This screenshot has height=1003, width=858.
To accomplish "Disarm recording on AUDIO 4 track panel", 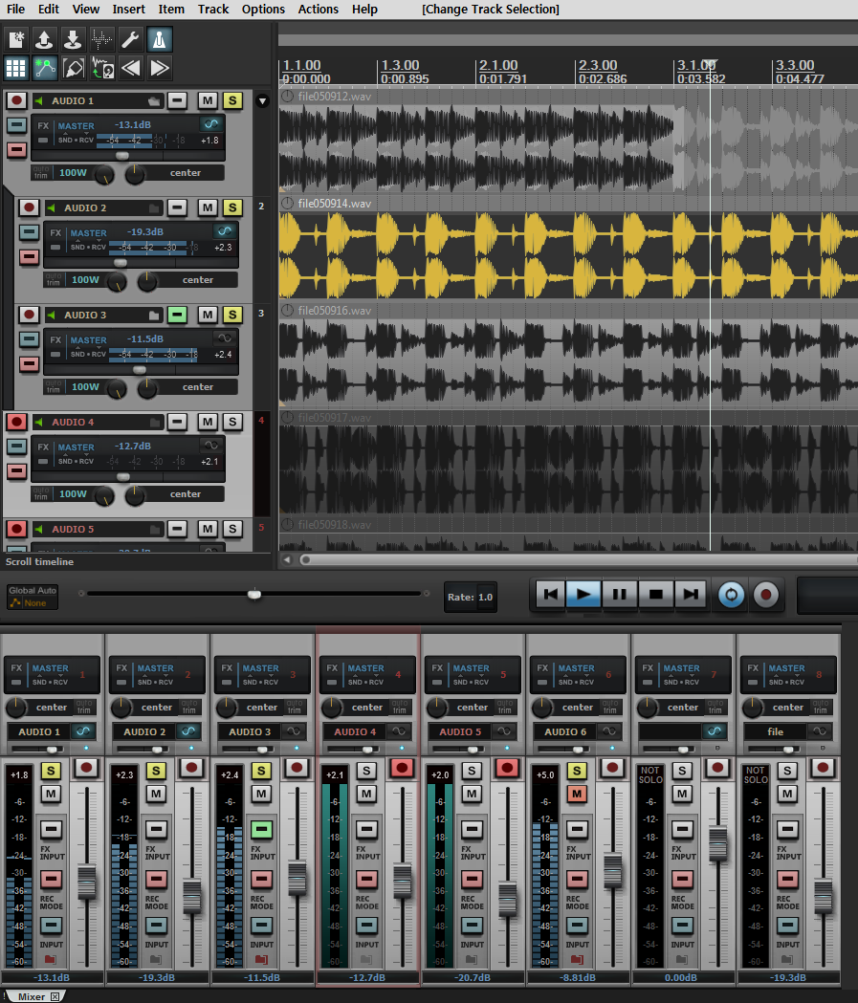I will (x=16, y=422).
